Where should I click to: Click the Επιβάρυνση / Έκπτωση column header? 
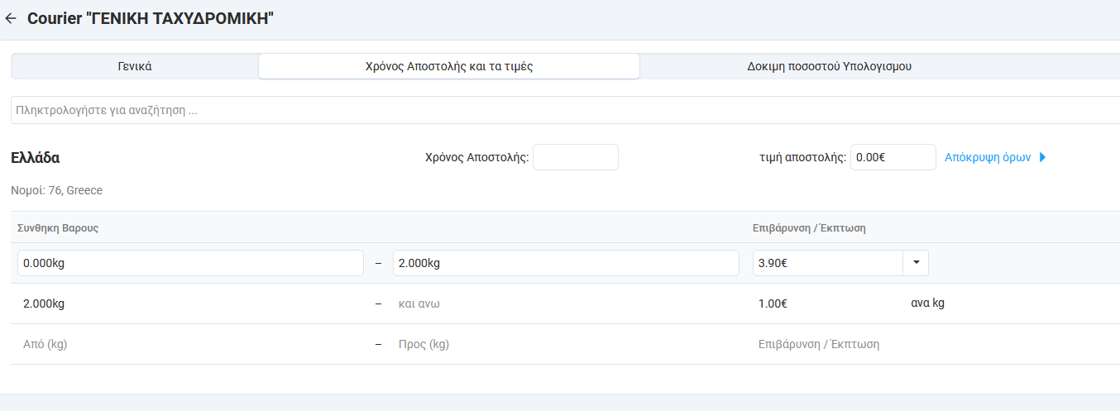[809, 227]
